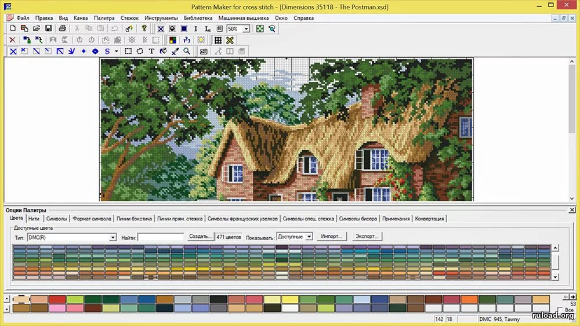Switch to the Символы бисера tab
This screenshot has width=580, height=326.
[x=358, y=219]
